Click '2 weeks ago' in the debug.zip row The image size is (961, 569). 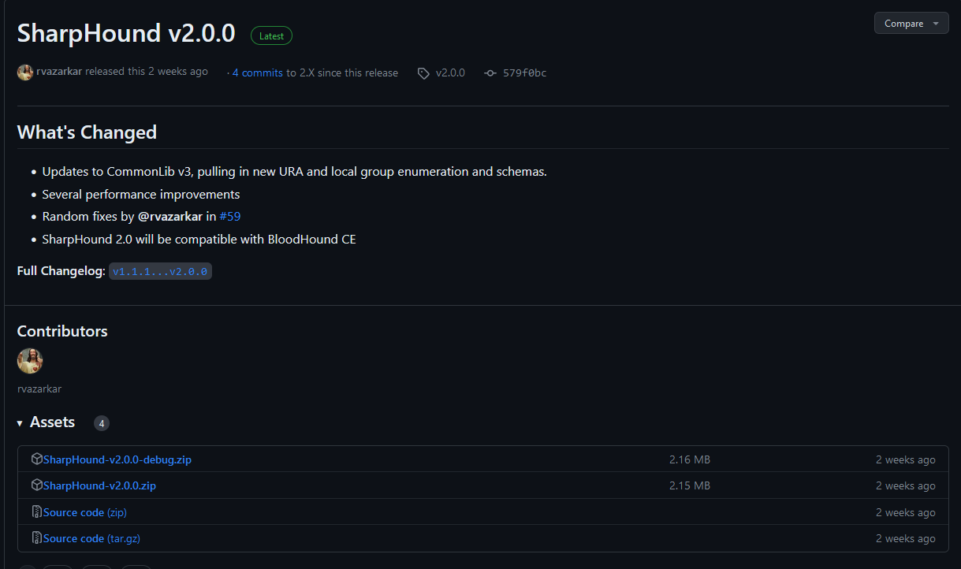906,459
